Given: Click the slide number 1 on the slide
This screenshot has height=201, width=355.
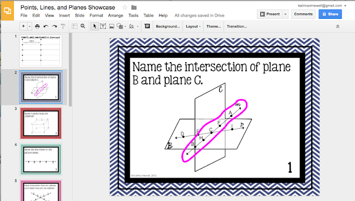Looking at the screenshot, I should (290, 168).
